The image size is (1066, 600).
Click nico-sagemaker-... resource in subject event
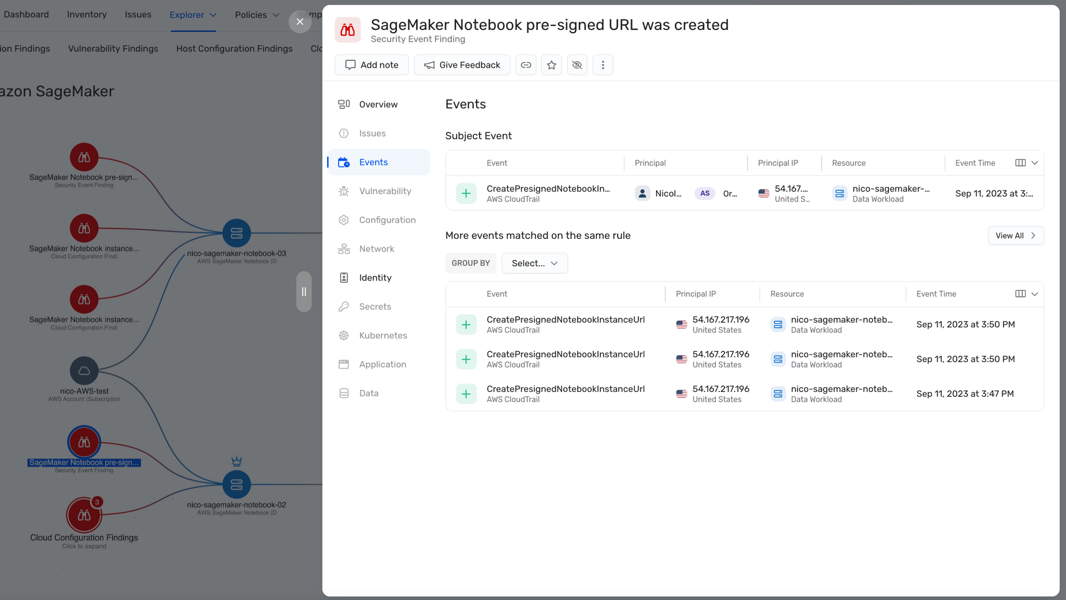coord(891,189)
